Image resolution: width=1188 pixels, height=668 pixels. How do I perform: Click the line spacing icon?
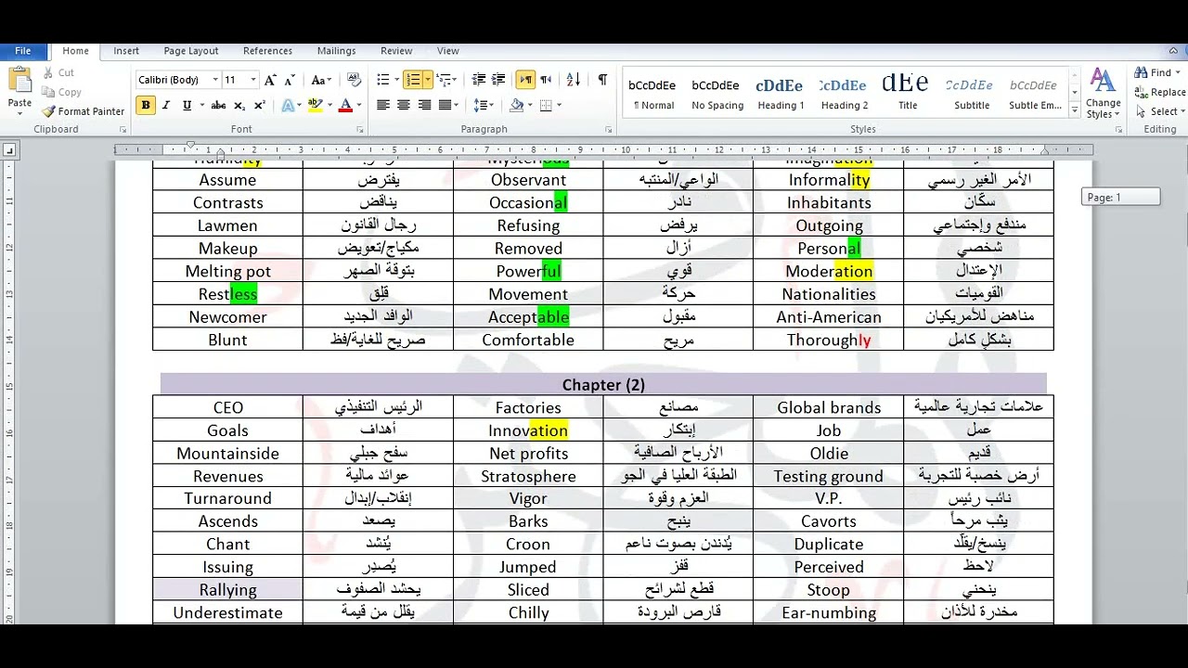tap(480, 106)
